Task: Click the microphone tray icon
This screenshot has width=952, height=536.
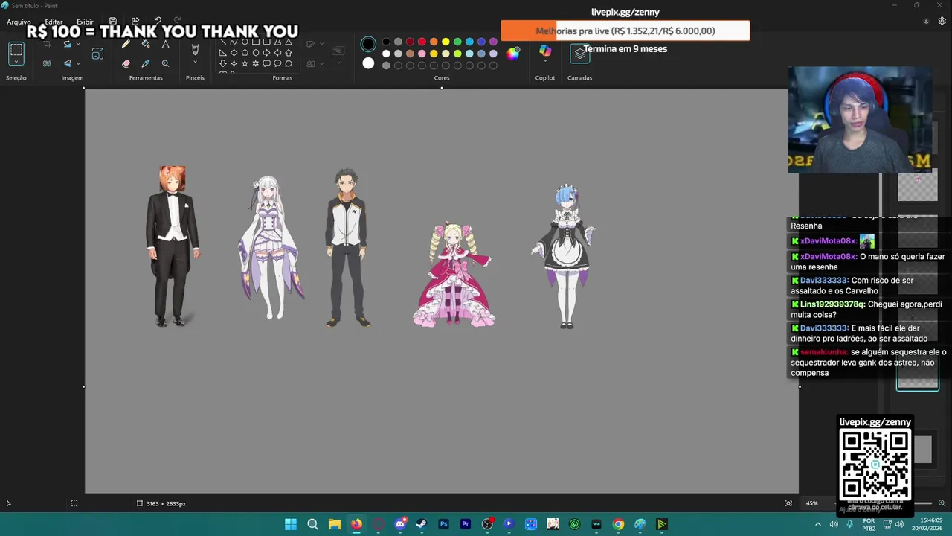Action: (849, 524)
